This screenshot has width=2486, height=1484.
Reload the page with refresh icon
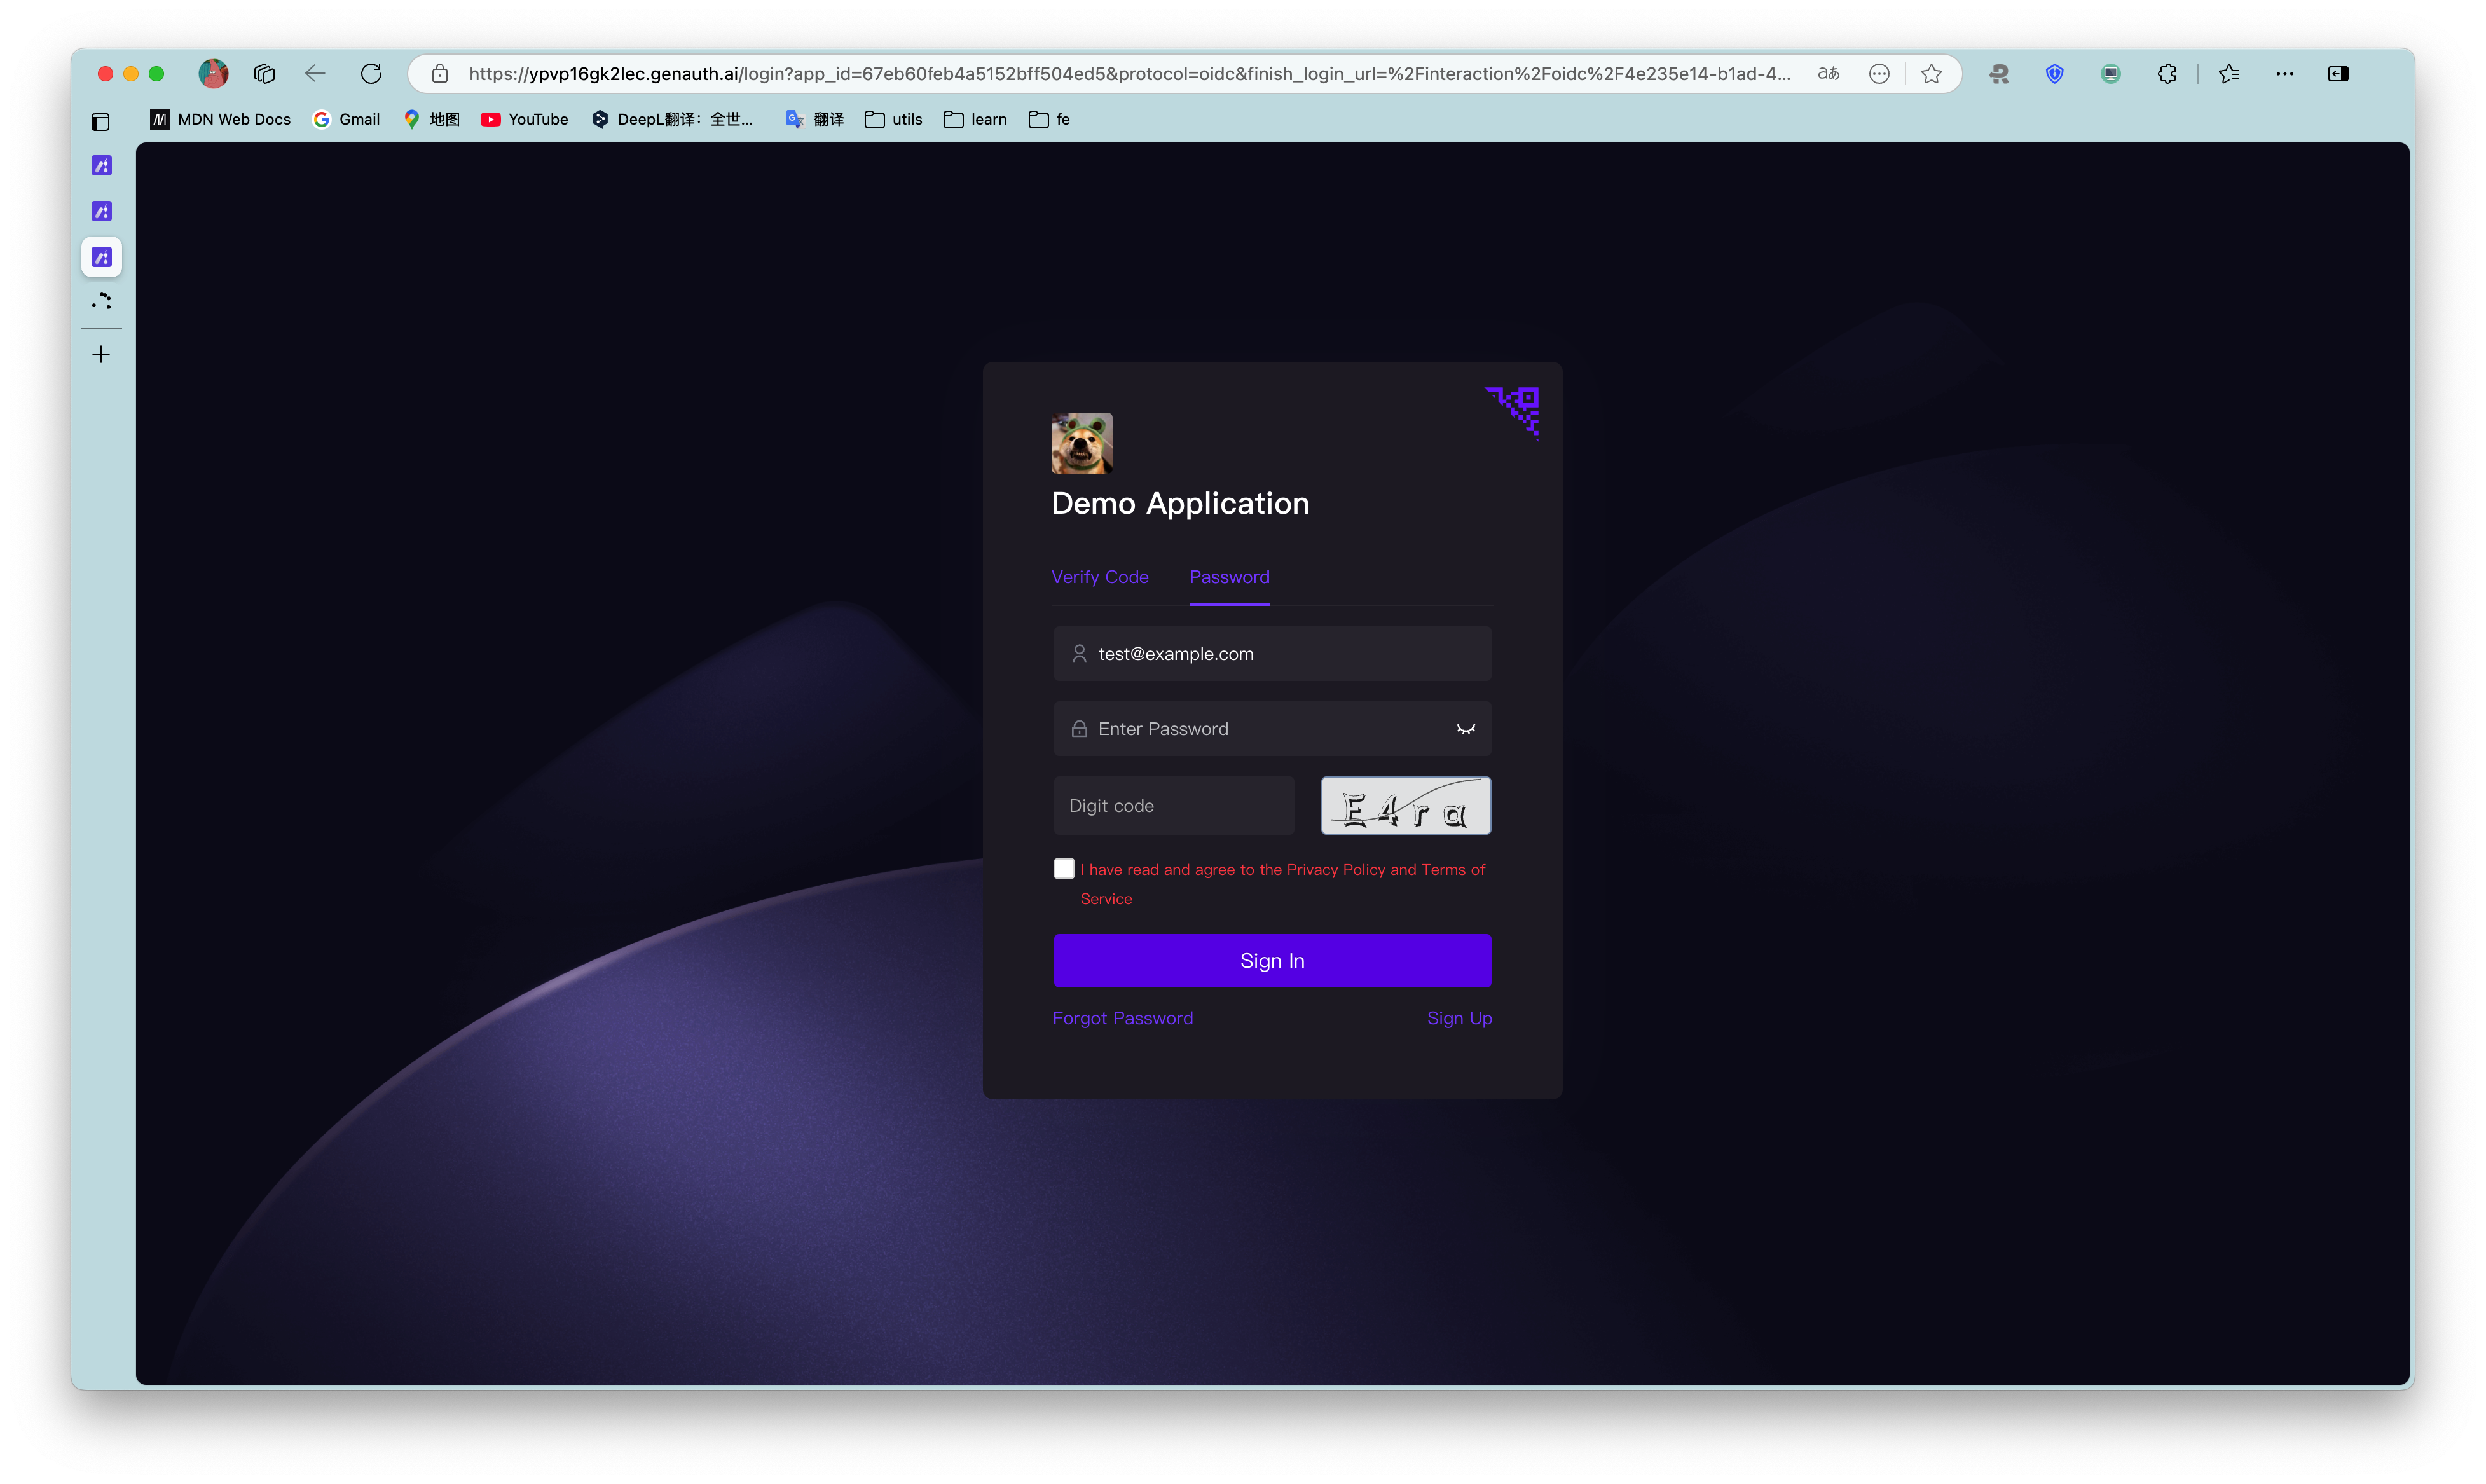(x=371, y=74)
